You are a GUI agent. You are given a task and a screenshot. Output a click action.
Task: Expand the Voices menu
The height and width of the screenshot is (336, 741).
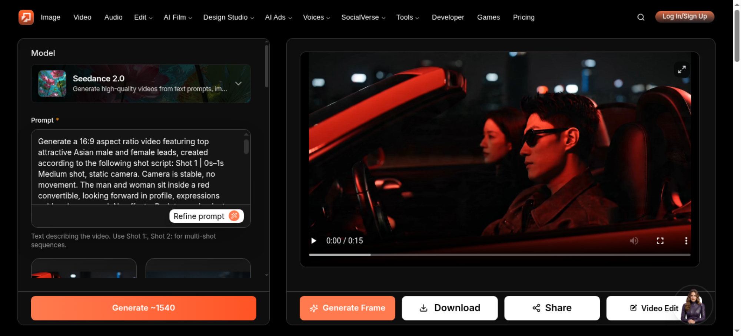316,17
